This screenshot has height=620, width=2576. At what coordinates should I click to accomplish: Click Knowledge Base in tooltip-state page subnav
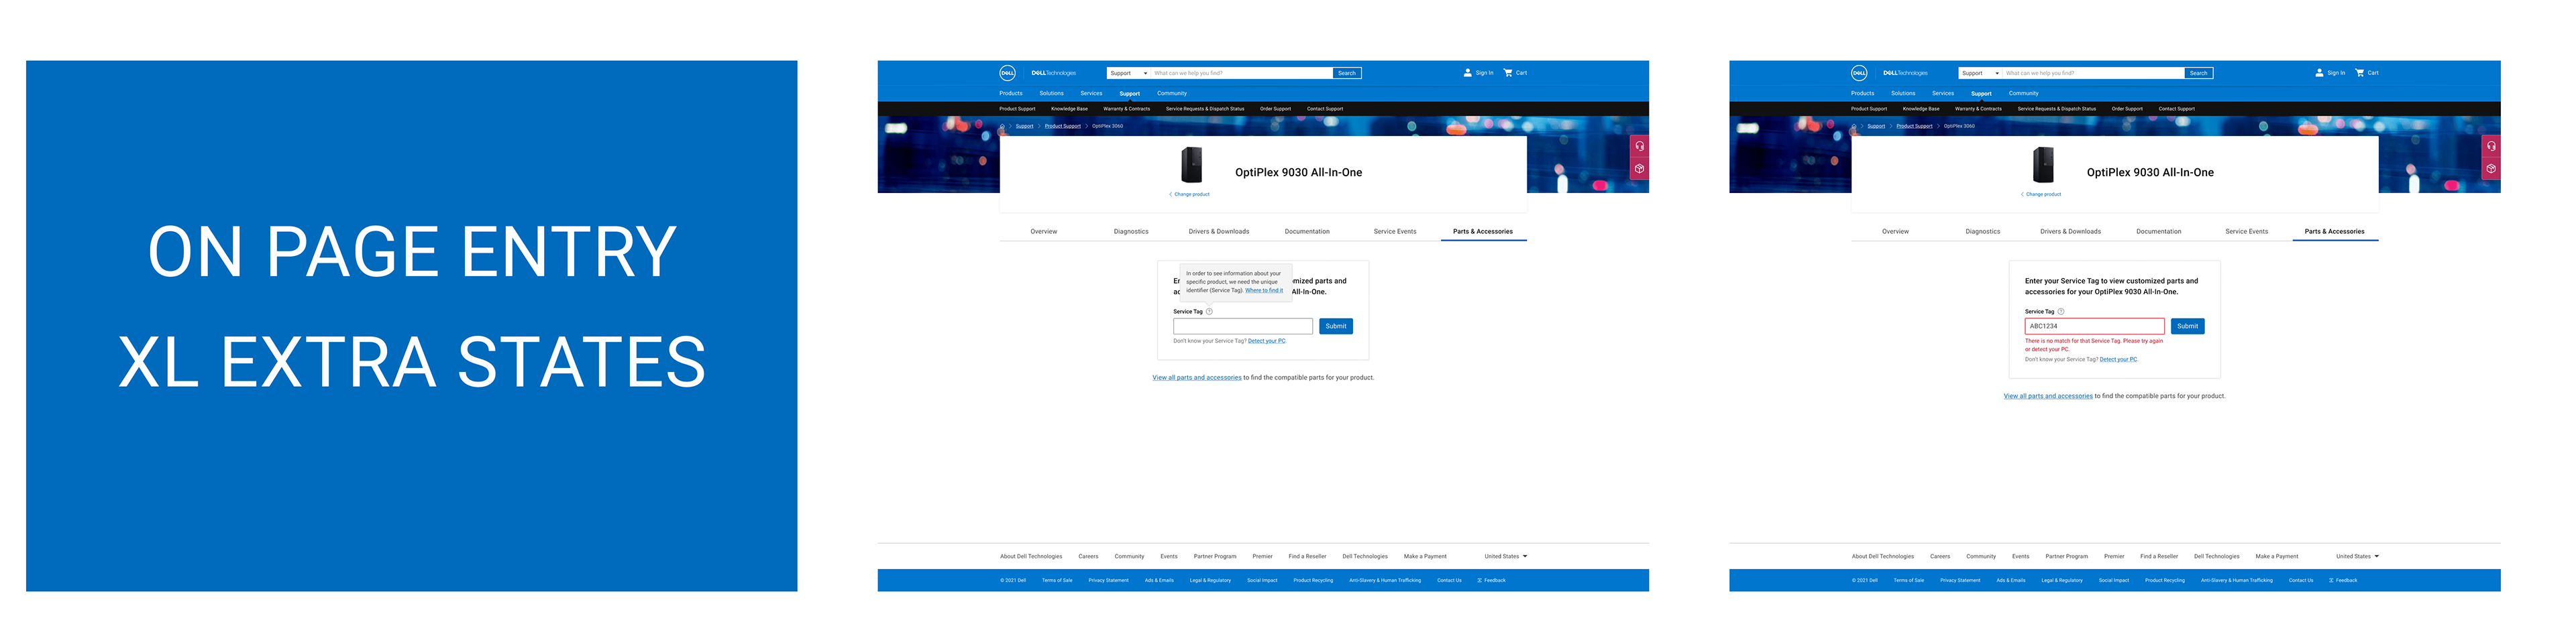[x=1070, y=109]
